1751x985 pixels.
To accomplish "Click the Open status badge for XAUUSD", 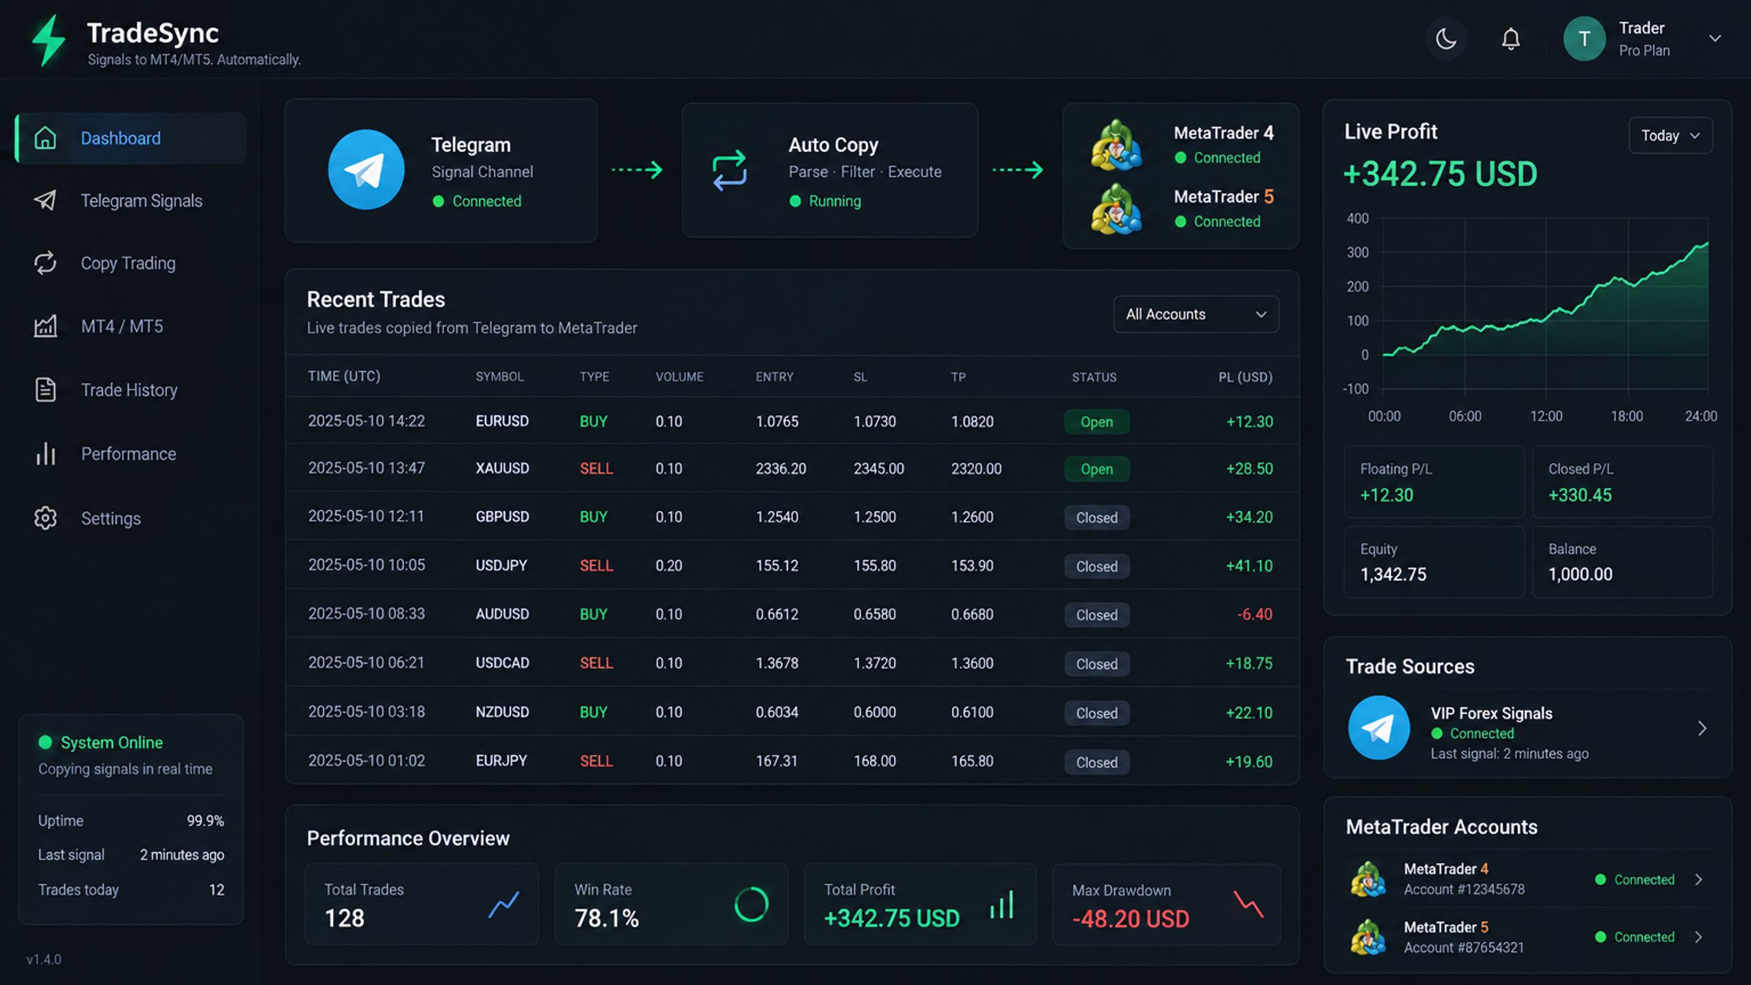I will [x=1096, y=469].
